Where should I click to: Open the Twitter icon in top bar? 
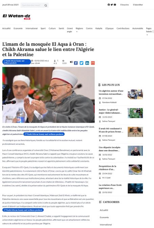point(112,5)
